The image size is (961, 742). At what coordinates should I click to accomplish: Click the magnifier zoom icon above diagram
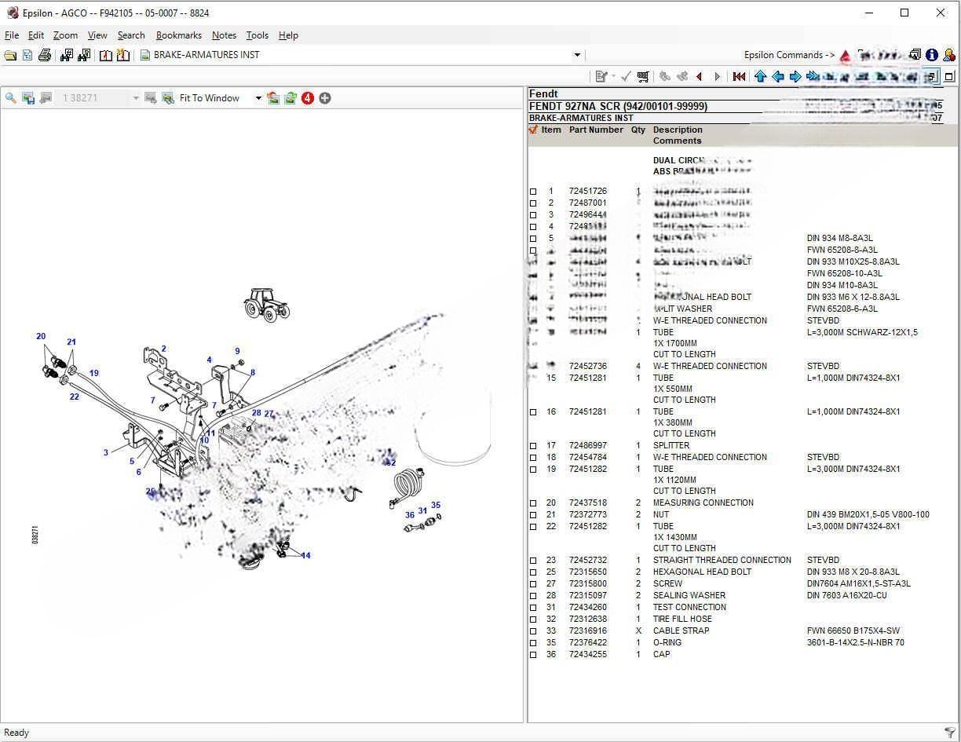tap(10, 98)
